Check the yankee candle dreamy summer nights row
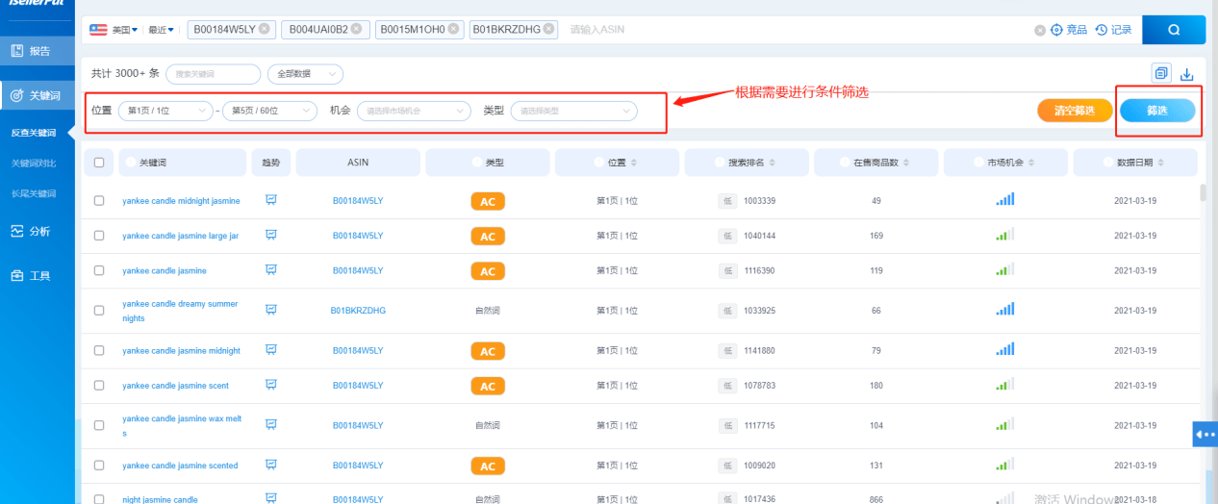 point(99,311)
